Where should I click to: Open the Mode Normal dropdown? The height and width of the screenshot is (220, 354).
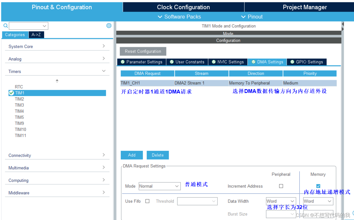[160, 186]
